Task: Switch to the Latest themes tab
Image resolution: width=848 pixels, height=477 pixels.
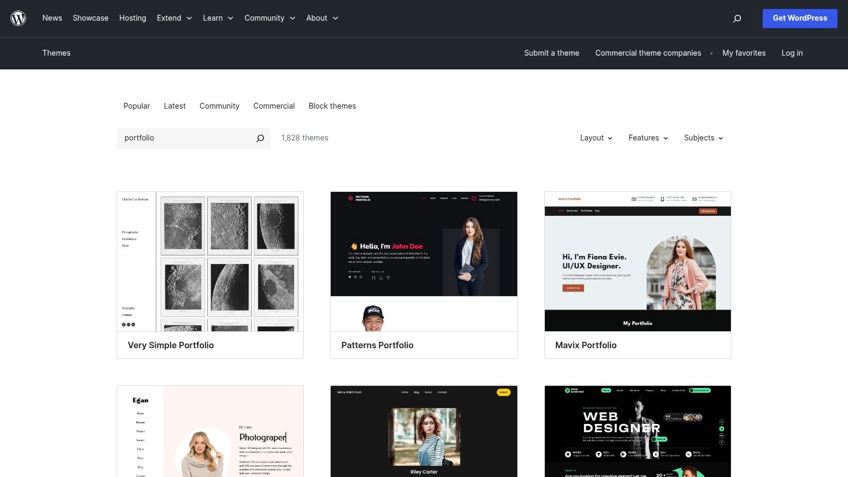Action: pyautogui.click(x=174, y=106)
